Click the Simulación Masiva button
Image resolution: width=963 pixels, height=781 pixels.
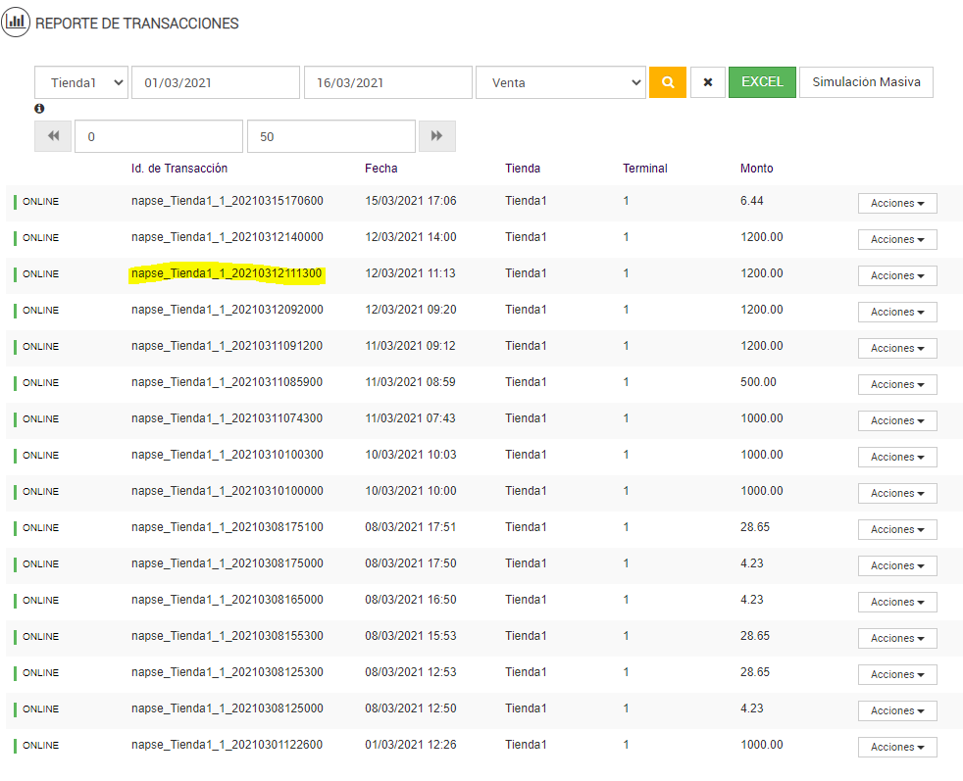(x=866, y=82)
